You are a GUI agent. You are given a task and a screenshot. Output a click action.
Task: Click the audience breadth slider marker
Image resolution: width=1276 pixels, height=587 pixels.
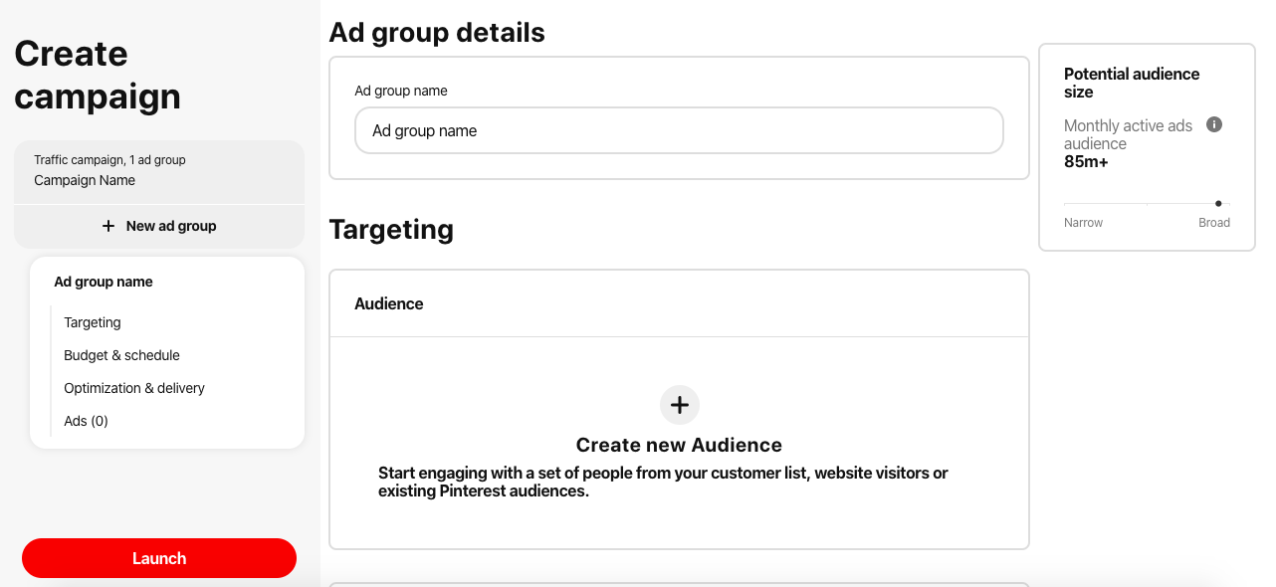point(1218,203)
